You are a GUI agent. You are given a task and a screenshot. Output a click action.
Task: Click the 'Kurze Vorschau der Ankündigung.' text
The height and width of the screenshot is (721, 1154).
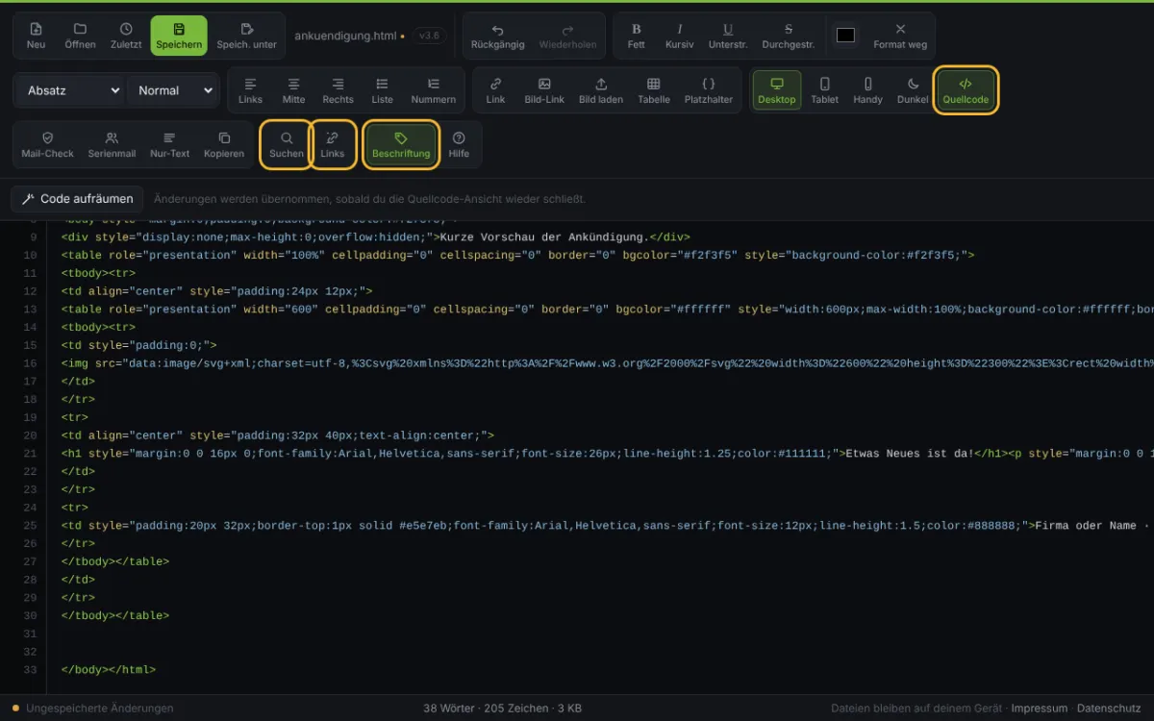click(544, 236)
